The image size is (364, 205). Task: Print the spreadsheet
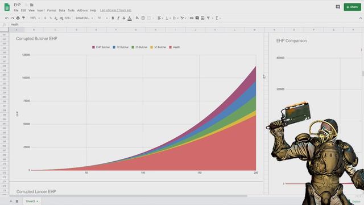click(x=18, y=18)
